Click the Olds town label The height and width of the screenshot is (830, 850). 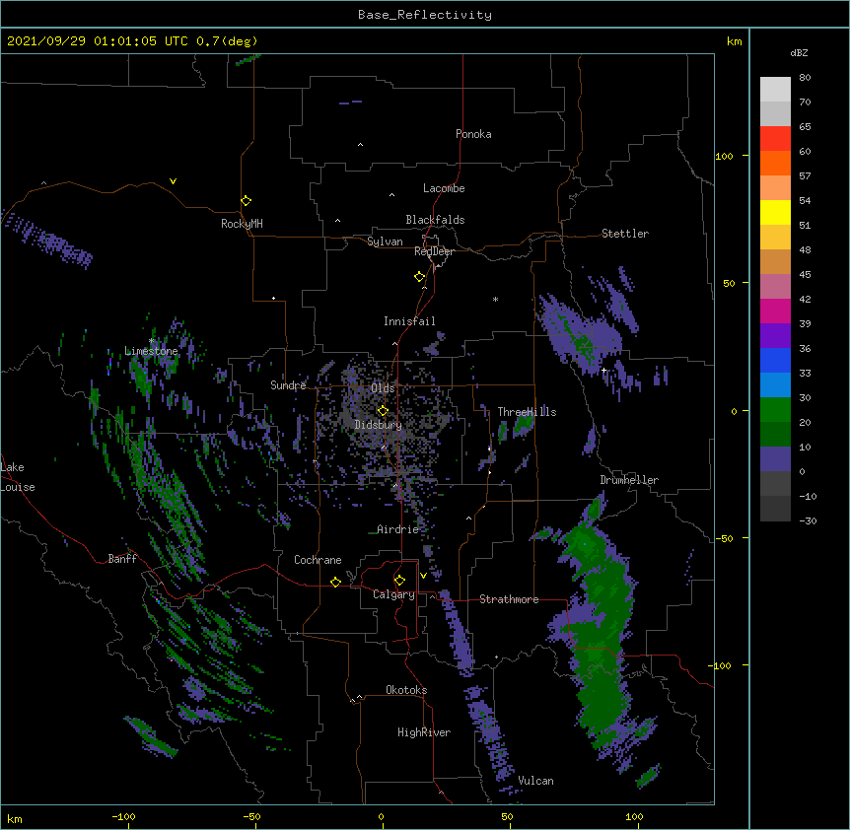383,388
